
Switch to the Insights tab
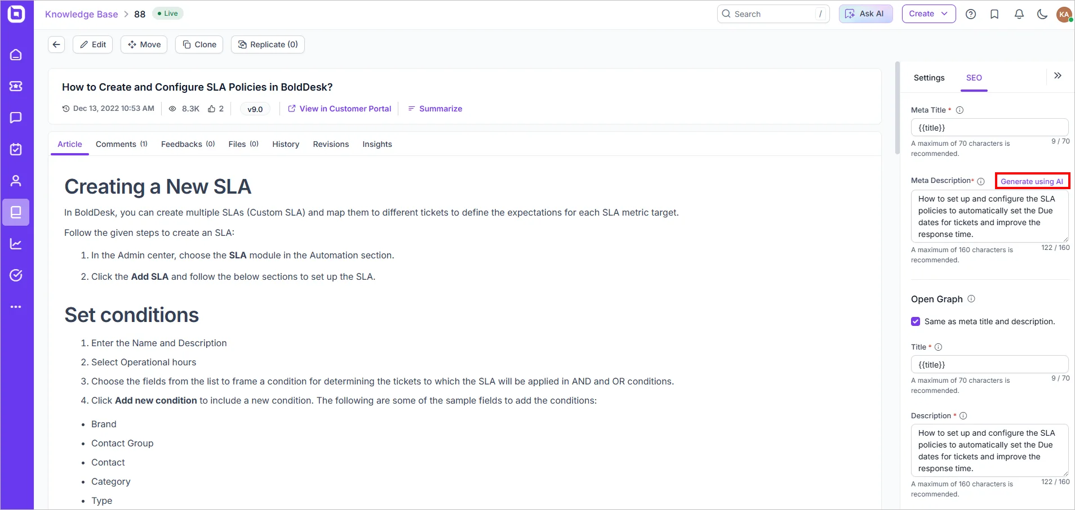pyautogui.click(x=377, y=144)
